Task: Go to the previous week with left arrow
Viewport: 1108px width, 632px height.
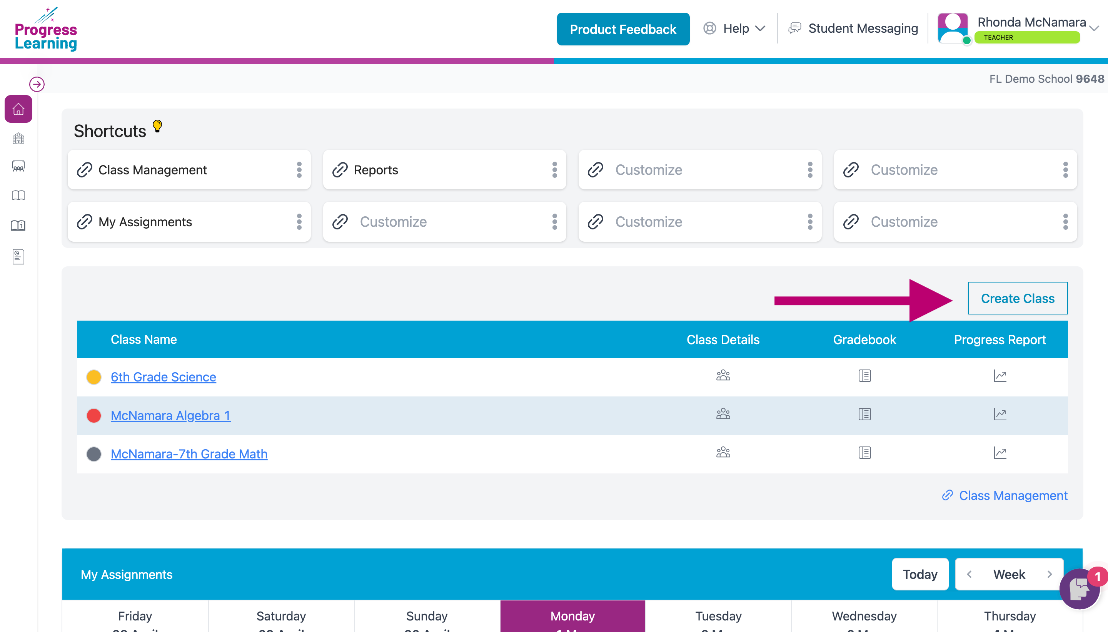Action: tap(969, 574)
